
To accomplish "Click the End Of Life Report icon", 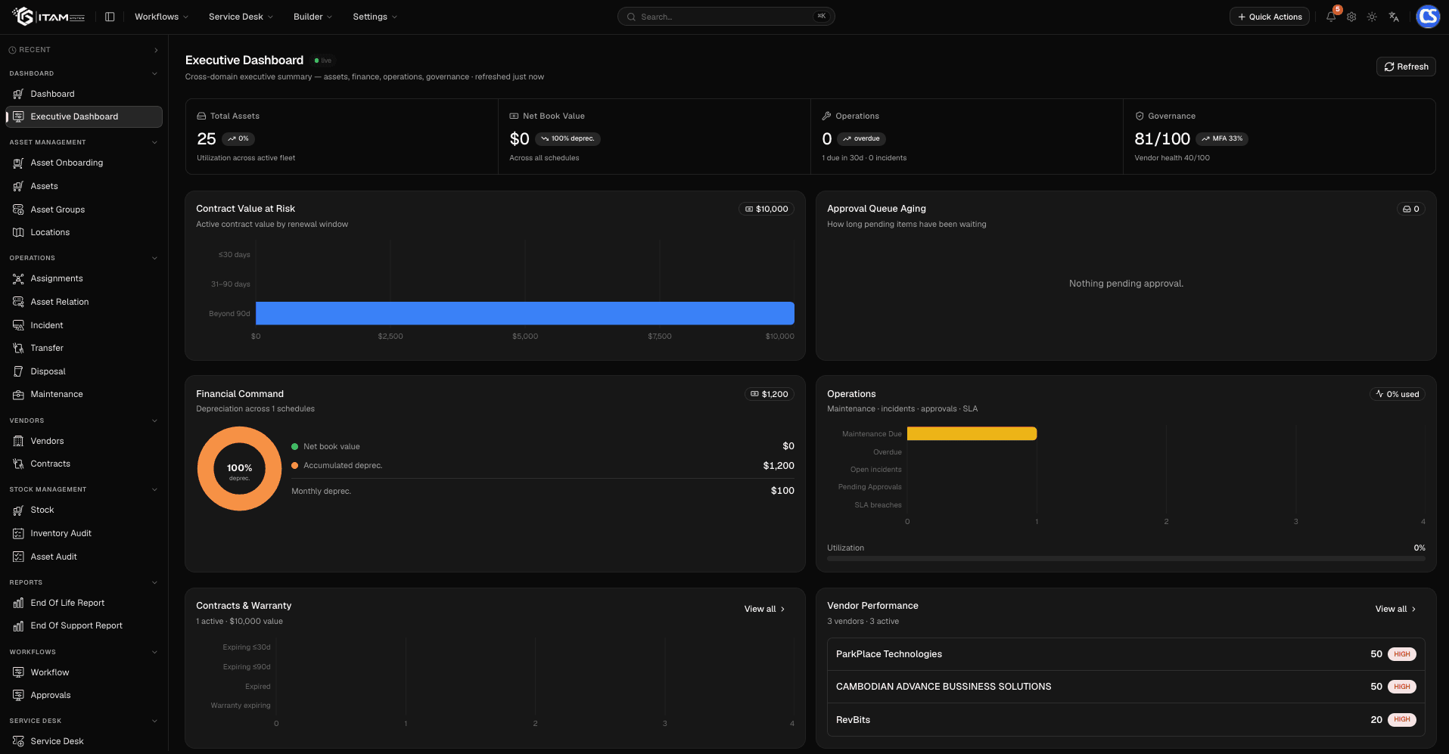I will [x=18, y=603].
